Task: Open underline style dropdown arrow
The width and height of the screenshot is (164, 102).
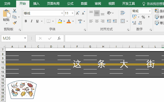Action: click(x=42, y=21)
